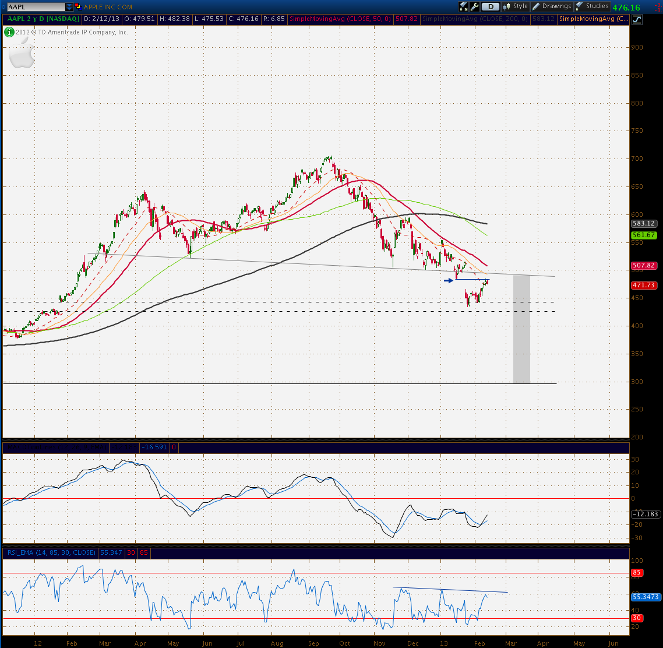Click the 507.82 value in the chart header bar
Screen dimensions: 663x648
coord(406,19)
